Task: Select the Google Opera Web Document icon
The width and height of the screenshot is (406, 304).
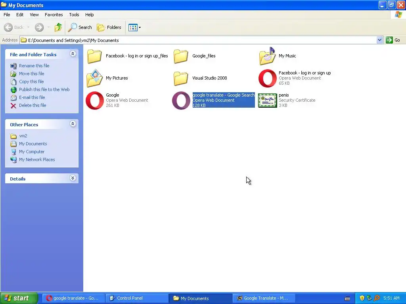Action: (95, 101)
